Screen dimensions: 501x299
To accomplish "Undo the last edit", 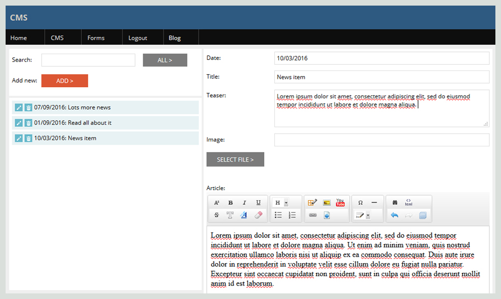I will click(395, 215).
